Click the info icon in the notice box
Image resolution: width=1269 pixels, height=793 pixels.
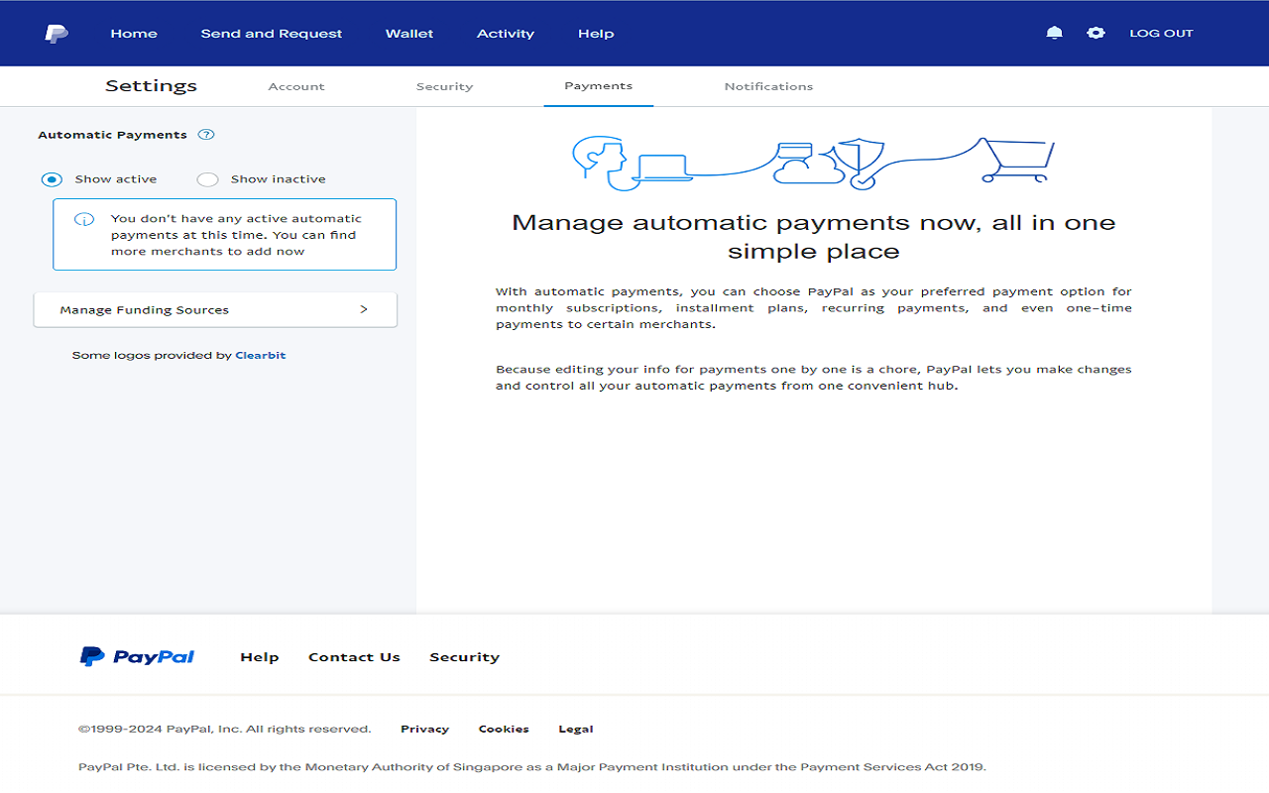pos(84,219)
